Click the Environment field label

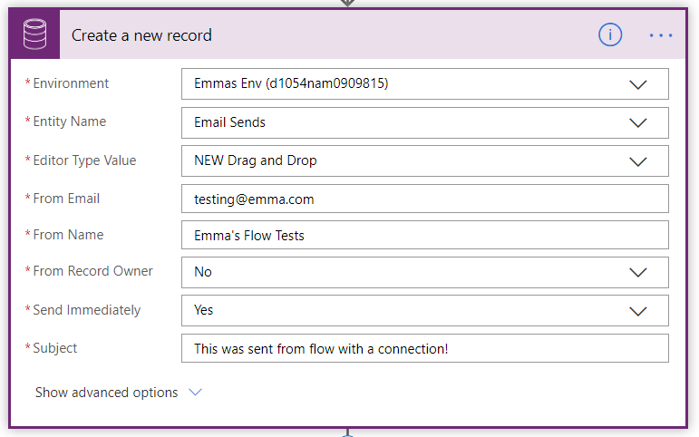pyautogui.click(x=71, y=83)
